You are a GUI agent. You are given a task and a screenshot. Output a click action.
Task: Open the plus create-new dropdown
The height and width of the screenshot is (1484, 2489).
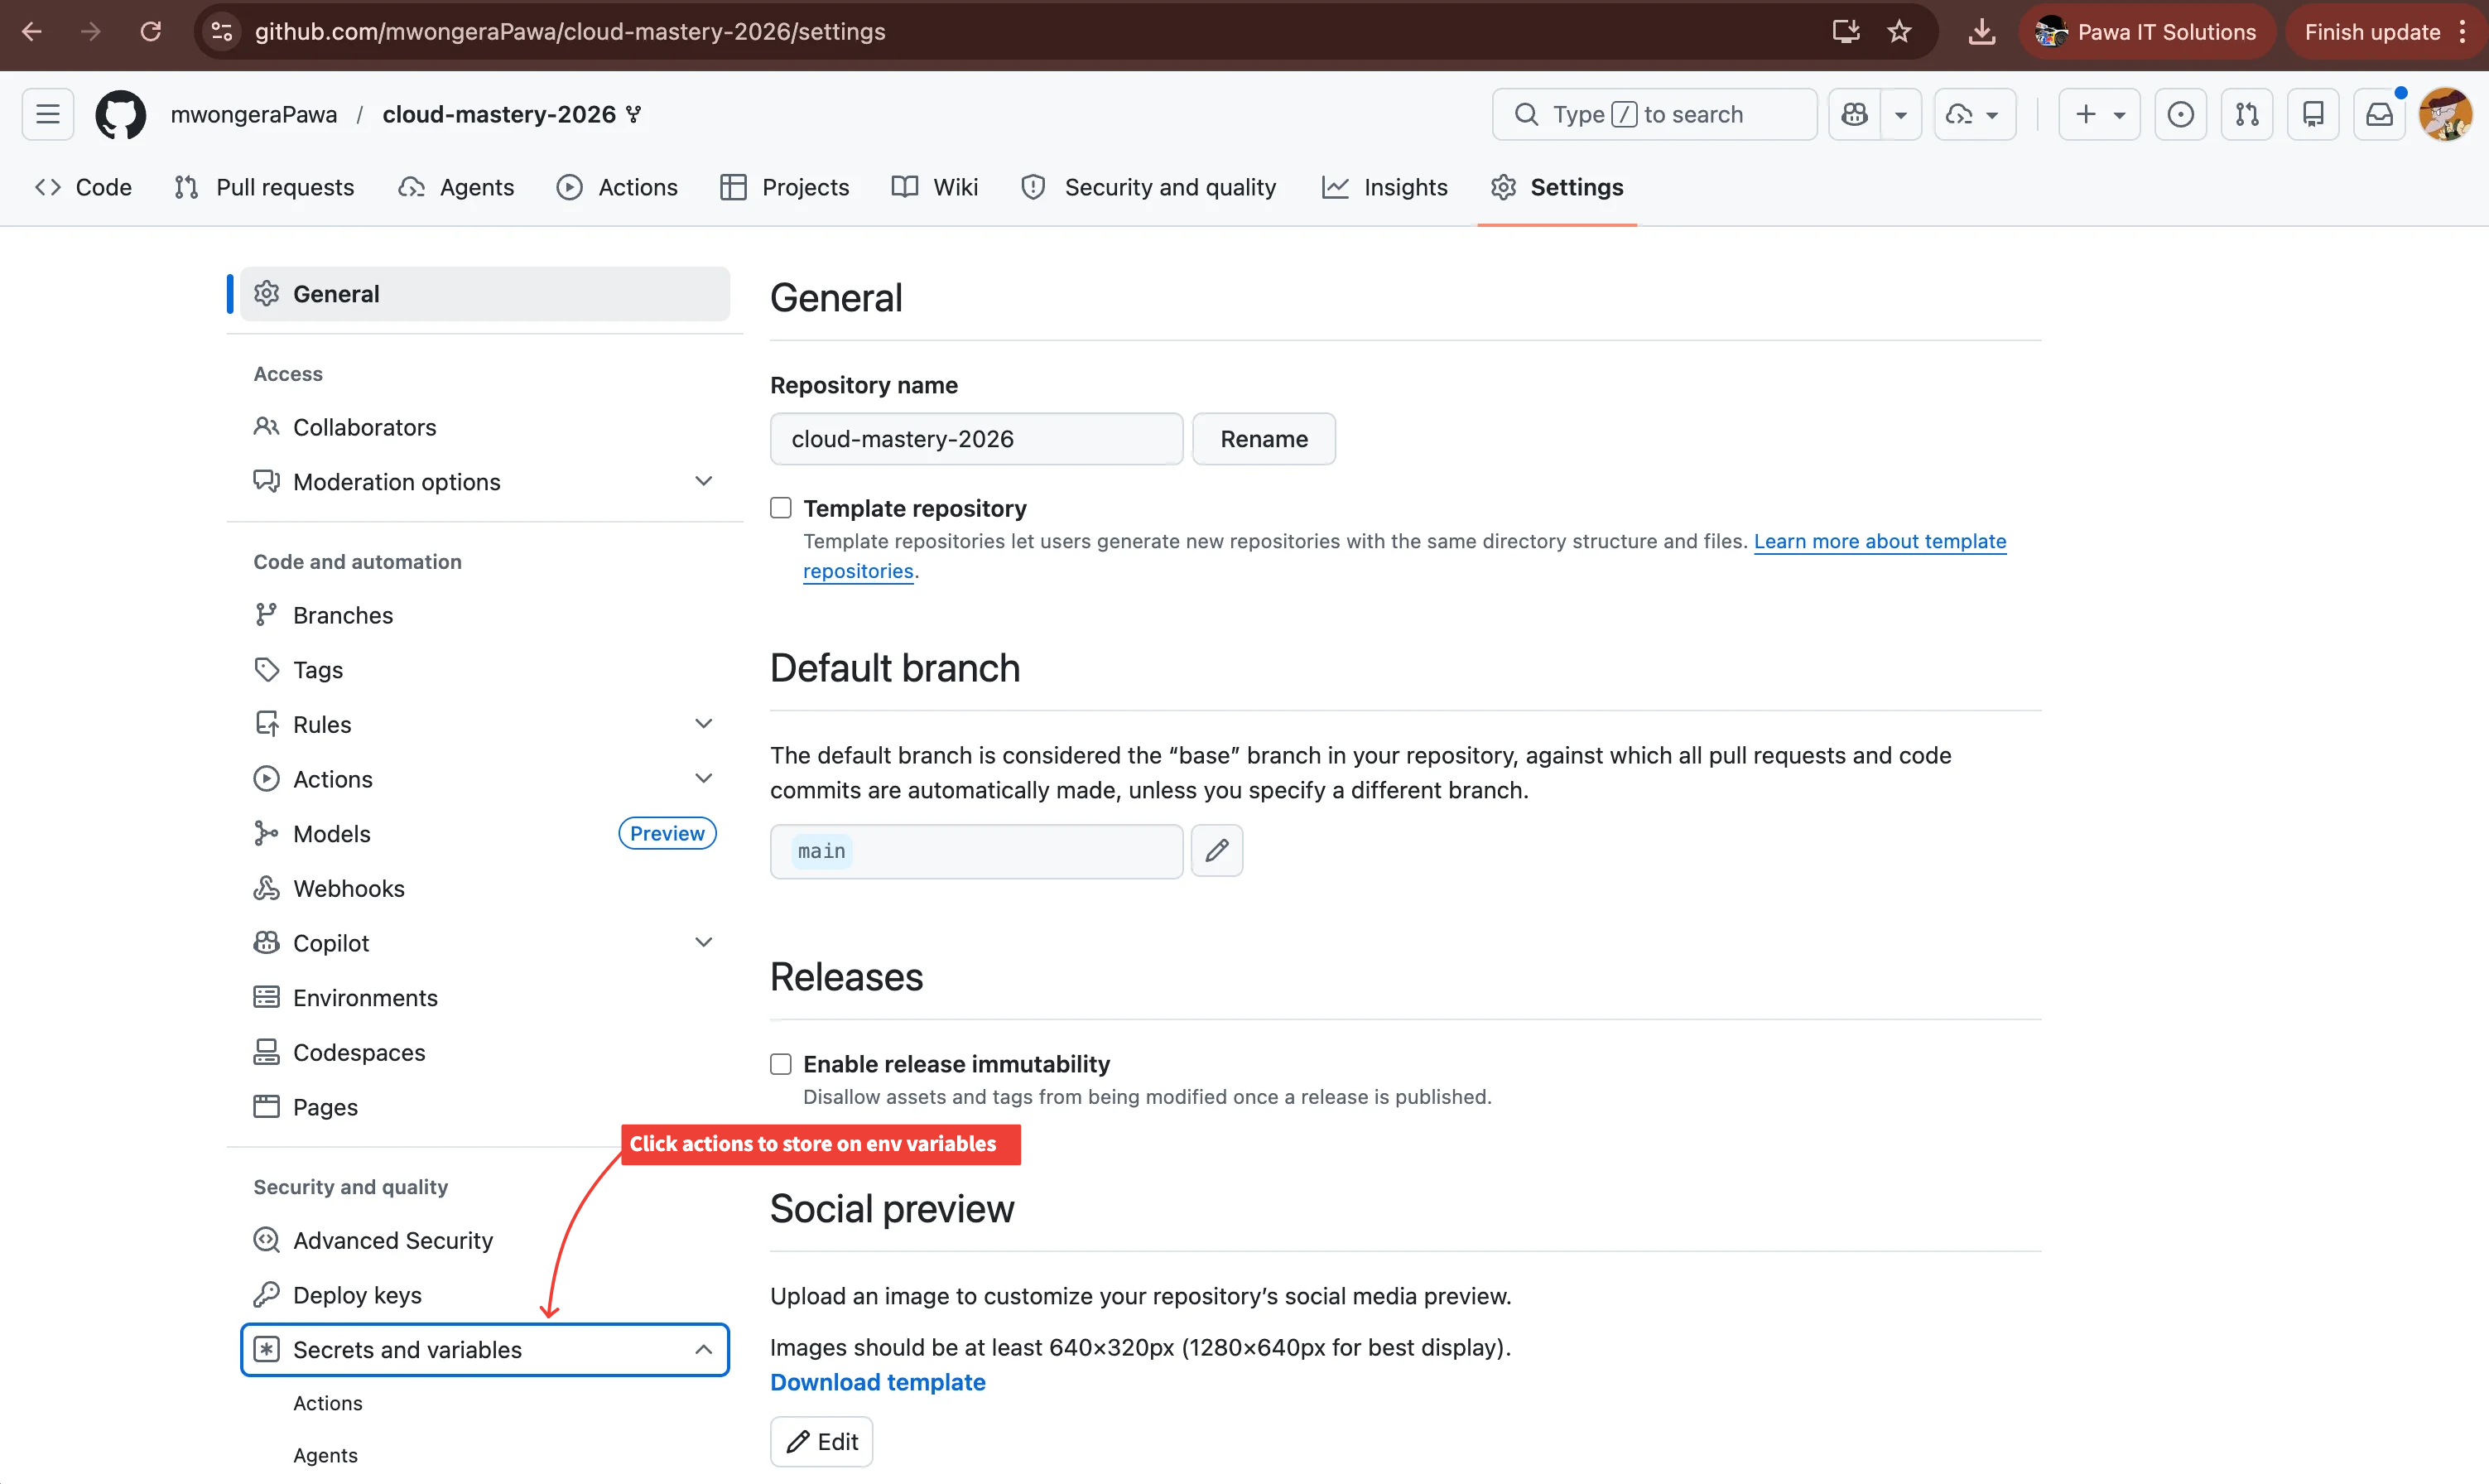2099,114
